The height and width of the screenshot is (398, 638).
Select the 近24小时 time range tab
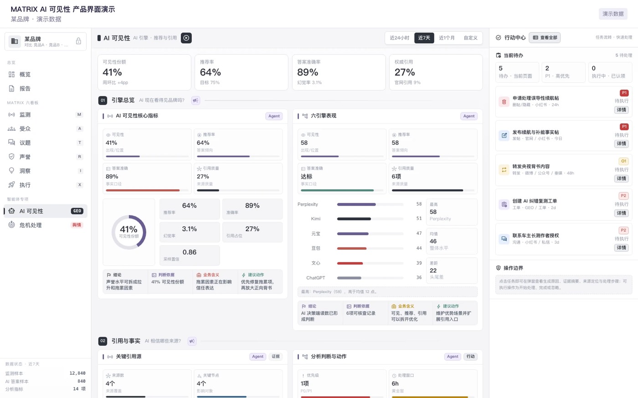coord(400,38)
